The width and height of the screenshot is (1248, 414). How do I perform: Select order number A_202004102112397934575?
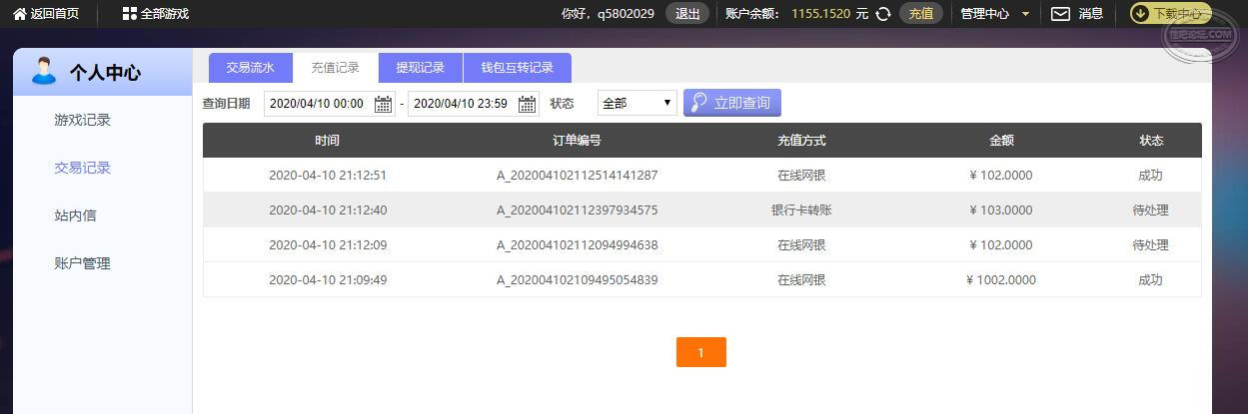578,210
